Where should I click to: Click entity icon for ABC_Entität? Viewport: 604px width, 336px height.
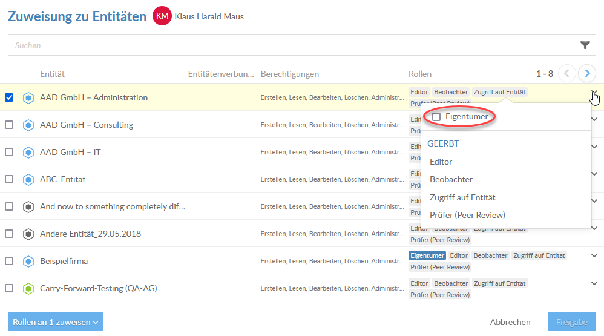pos(28,180)
